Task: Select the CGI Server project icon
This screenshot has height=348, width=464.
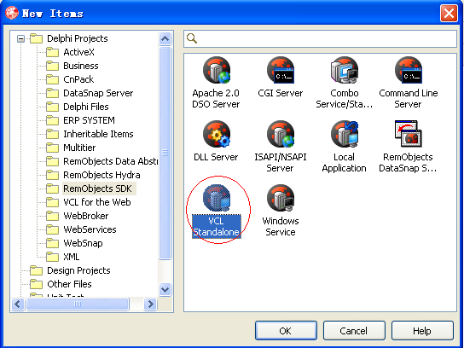Action: (x=281, y=70)
